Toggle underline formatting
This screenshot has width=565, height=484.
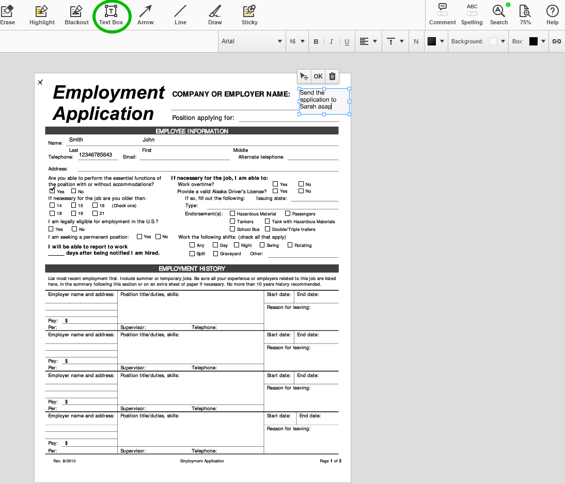click(347, 41)
